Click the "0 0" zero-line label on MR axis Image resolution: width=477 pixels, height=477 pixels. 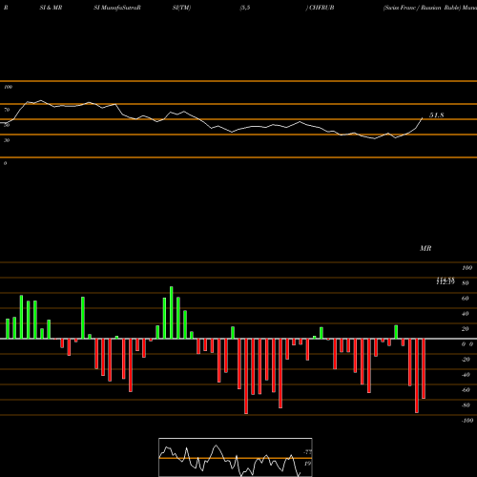point(467,344)
